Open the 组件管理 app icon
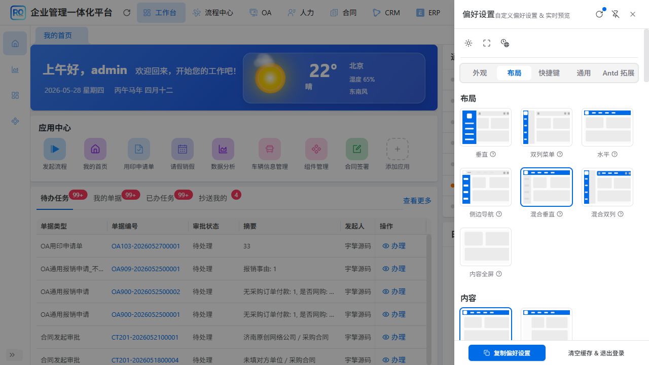Image resolution: width=649 pixels, height=365 pixels. click(x=316, y=149)
